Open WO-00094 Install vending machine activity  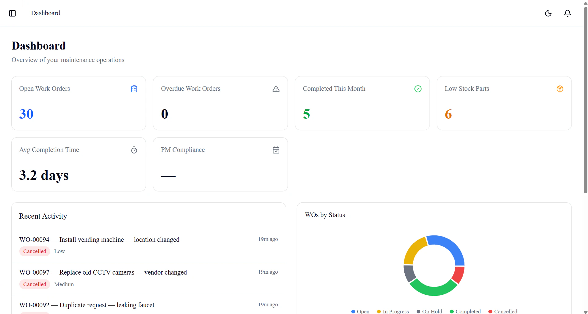click(149, 246)
